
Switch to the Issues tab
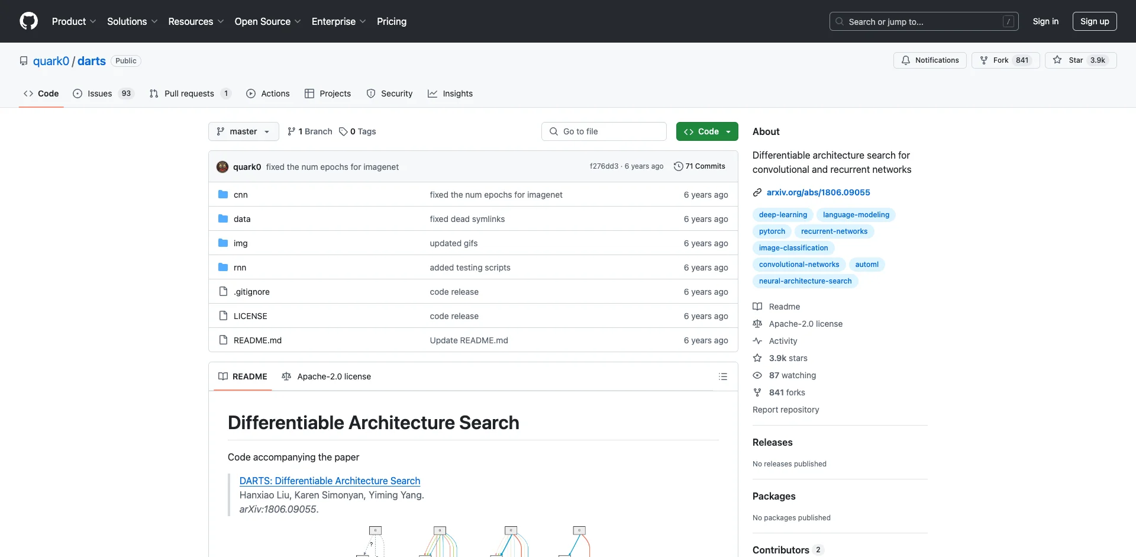(104, 94)
